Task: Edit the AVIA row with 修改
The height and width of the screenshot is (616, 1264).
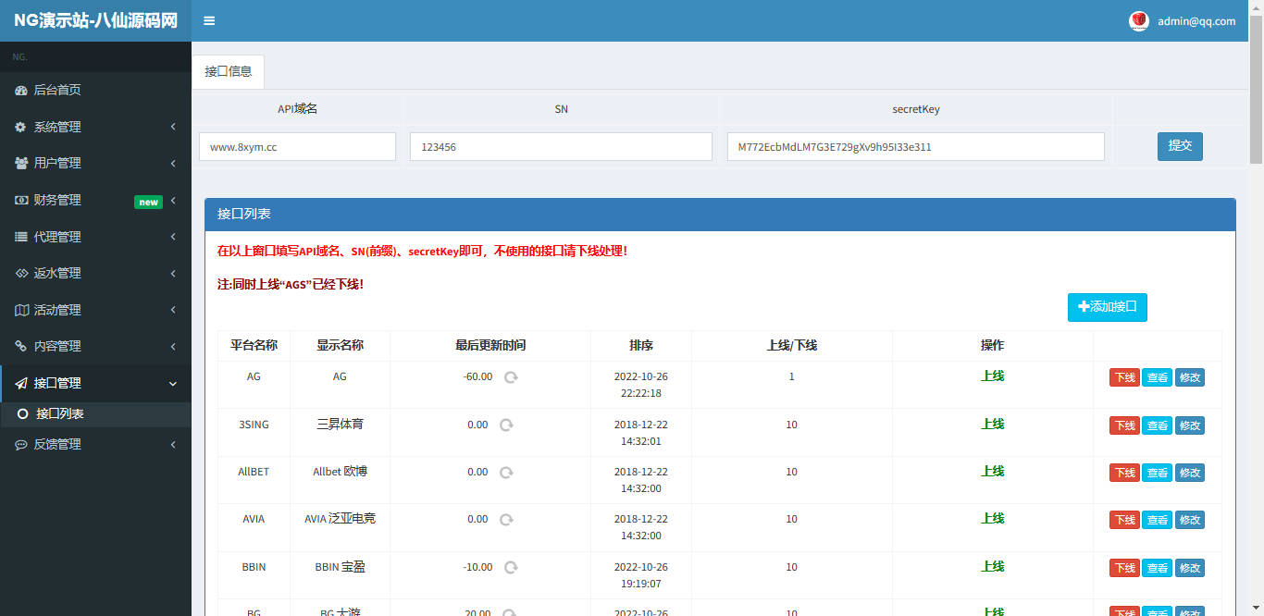Action: pyautogui.click(x=1190, y=520)
